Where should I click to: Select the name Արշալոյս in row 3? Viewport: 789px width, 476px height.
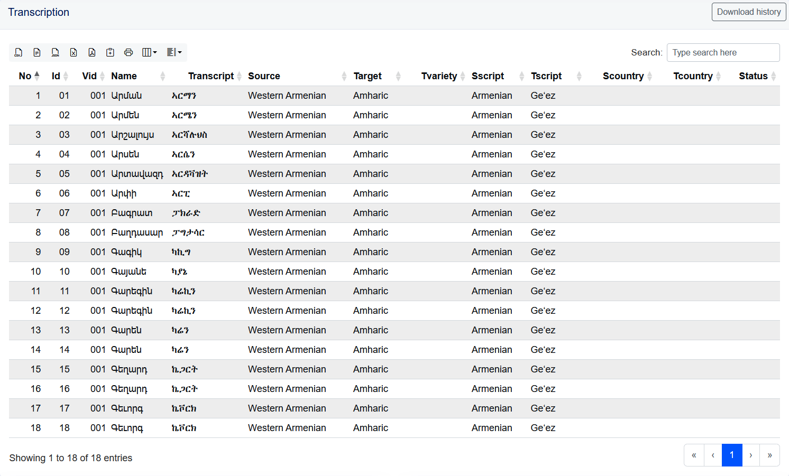[133, 135]
